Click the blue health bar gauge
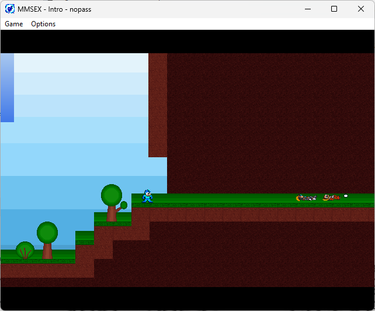This screenshot has width=375, height=311. 7,88
